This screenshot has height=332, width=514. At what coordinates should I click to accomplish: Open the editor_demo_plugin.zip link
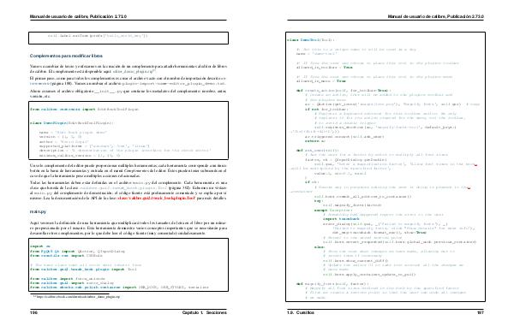[134, 71]
